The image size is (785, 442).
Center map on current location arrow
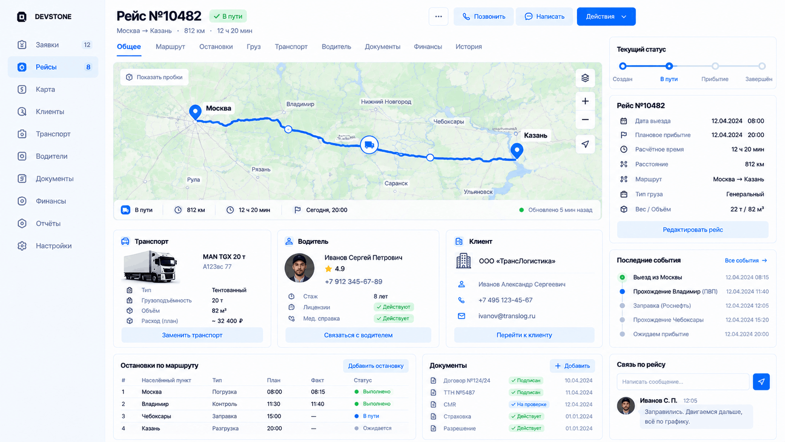[x=585, y=144]
